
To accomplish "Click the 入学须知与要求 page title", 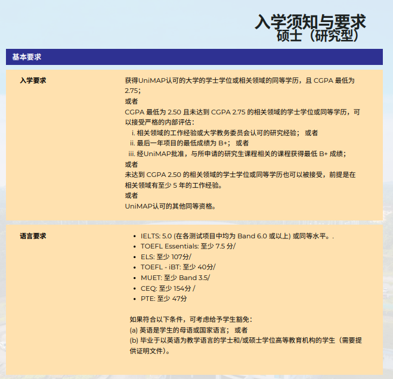I will 310,21.
